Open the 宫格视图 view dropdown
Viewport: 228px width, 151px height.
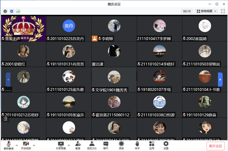(206, 11)
